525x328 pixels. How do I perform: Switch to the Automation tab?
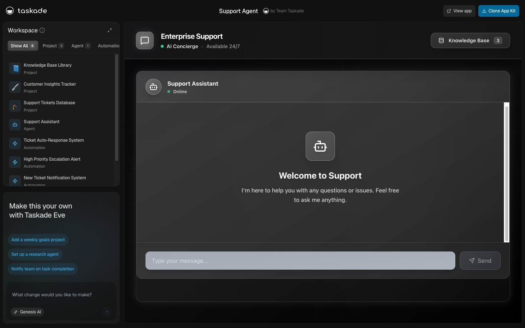[108, 46]
